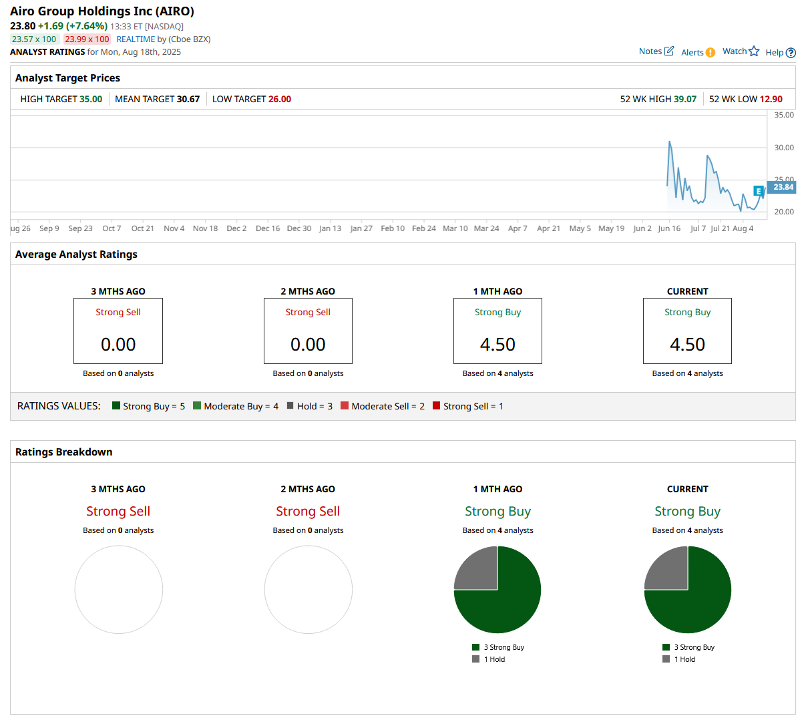The height and width of the screenshot is (722, 804).
Task: Click the Hold = 3 gray swatch
Action: (290, 405)
